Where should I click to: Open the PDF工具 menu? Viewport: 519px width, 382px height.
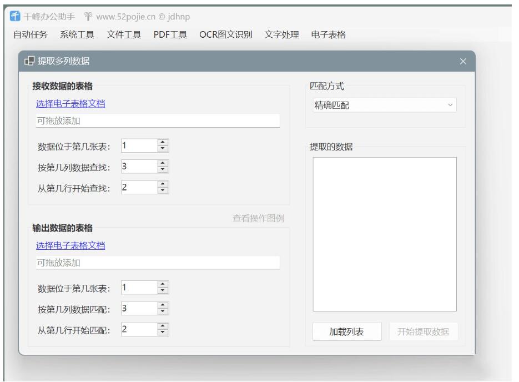(170, 34)
